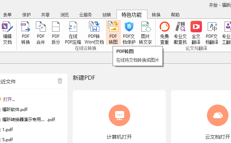231x143 pixels.
Task: Open recent file 1.pdf
Action: [8, 129]
